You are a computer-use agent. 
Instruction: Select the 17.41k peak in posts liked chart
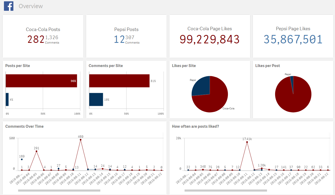point(247,142)
